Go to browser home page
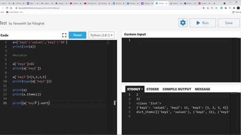Viewport: 241px width, 135px height. [x=11, y=8]
